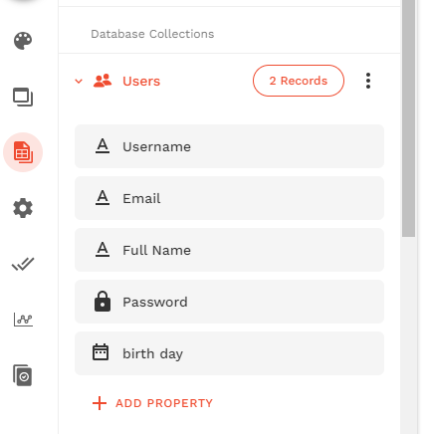Click the double checkmark icon in sidebar
The image size is (426, 434).
[23, 264]
